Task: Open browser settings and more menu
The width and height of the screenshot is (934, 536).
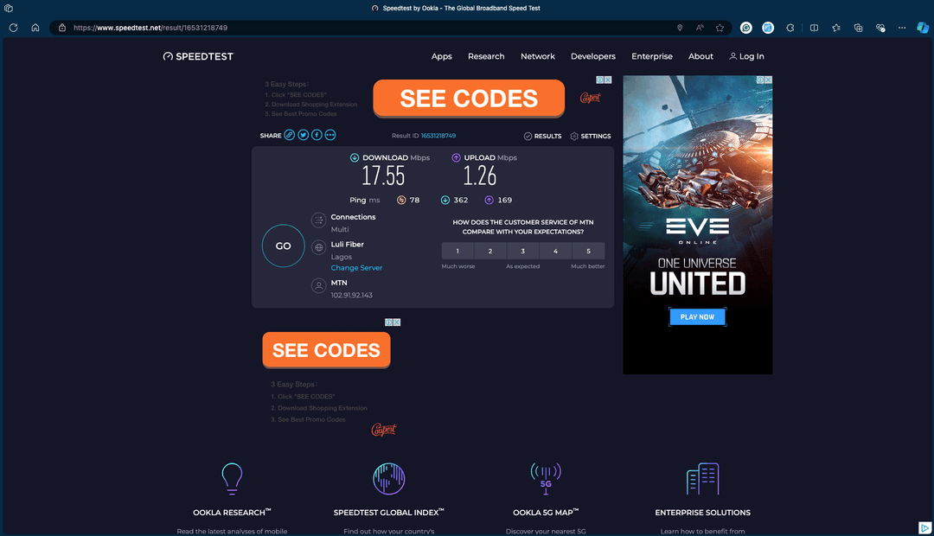Action: click(x=902, y=28)
